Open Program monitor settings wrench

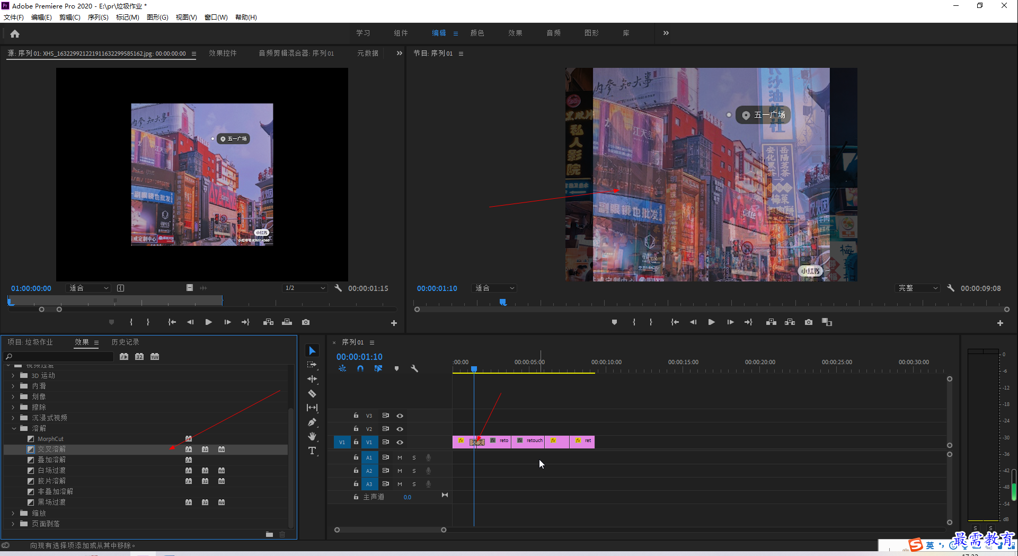pos(951,288)
